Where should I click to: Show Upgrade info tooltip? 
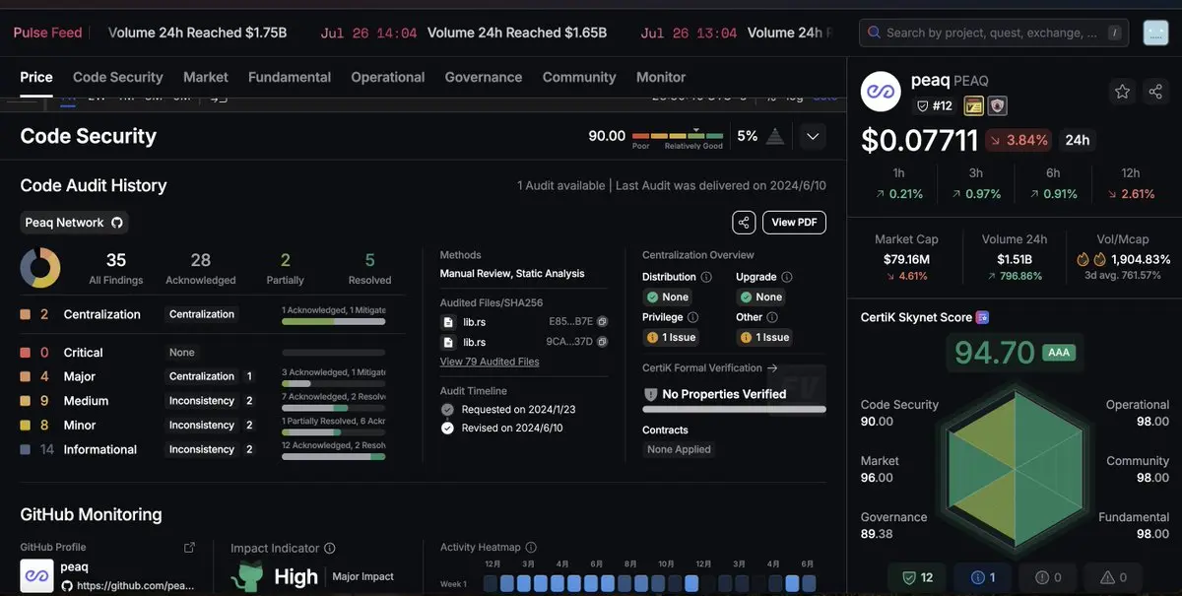[x=787, y=278]
